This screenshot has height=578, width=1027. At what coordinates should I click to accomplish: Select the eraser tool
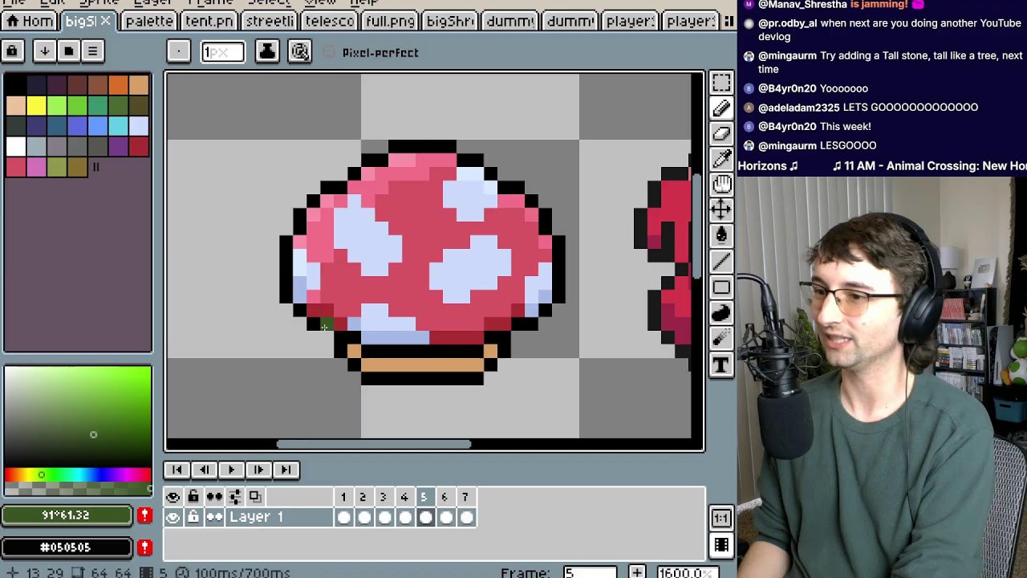click(x=721, y=133)
